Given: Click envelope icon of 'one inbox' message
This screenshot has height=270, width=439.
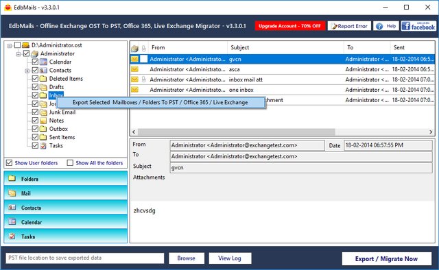Looking at the screenshot, I should [x=134, y=90].
